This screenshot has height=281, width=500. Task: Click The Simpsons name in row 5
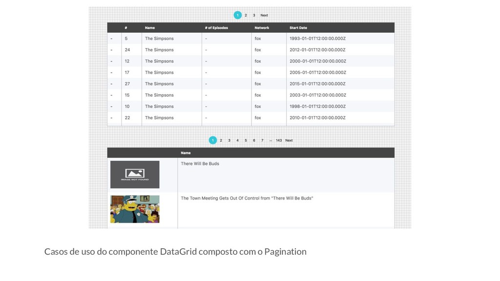[x=159, y=39]
